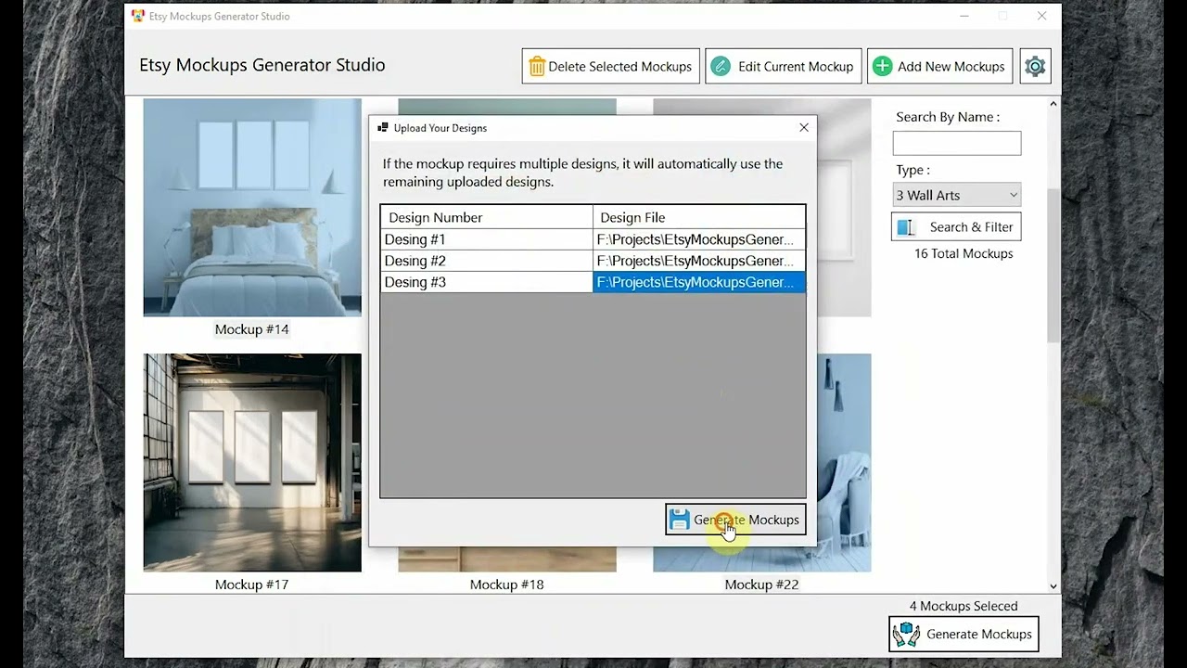The image size is (1187, 668).
Task: Click the 4 Mockups Seleced status text
Action: click(964, 606)
